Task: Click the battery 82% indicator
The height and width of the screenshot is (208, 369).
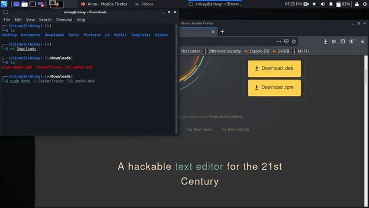Action: pos(343,4)
